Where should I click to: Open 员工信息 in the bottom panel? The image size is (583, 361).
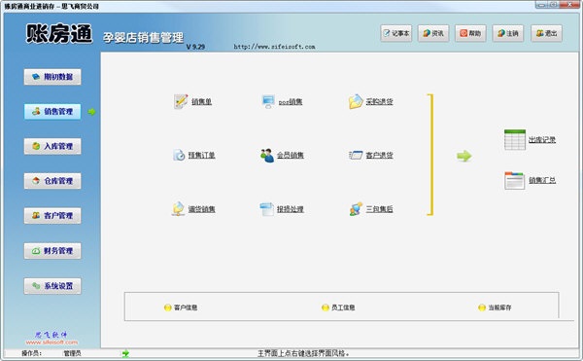point(338,307)
